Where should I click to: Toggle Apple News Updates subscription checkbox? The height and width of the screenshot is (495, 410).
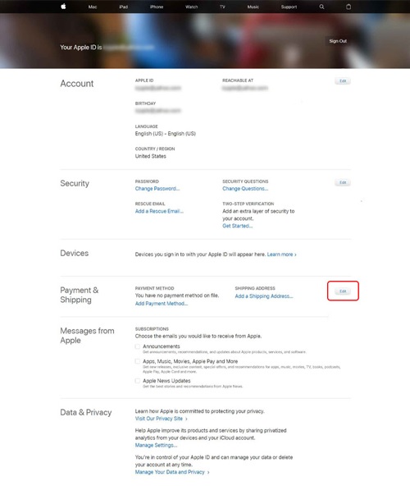coord(138,381)
